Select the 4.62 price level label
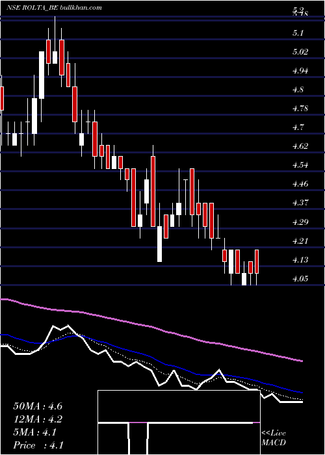The image size is (325, 455). pyautogui.click(x=300, y=146)
